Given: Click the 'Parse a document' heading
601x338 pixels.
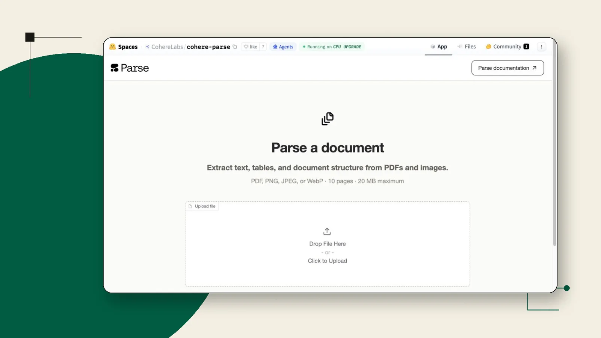Looking at the screenshot, I should 328,148.
